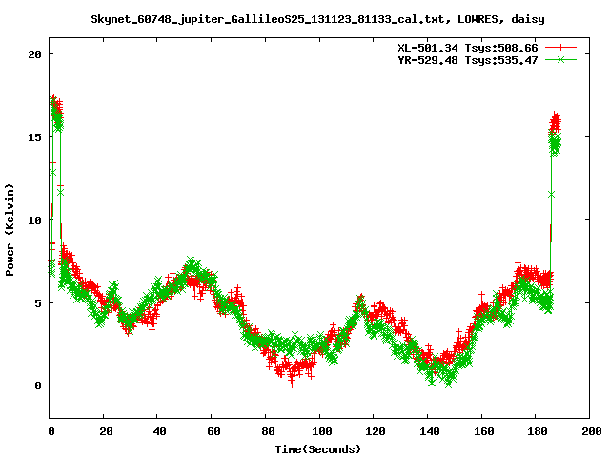Select the XL-501.34 Tsys:508.66 legend label
610x458 pixels.
coord(468,48)
